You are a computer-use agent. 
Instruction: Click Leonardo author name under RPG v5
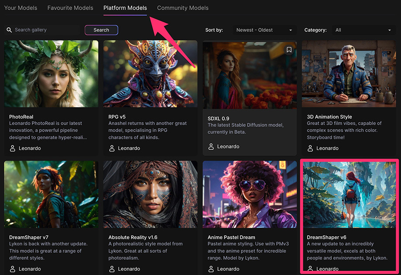(129, 148)
